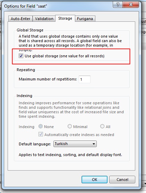Open the Validation tab

click(x=44, y=19)
